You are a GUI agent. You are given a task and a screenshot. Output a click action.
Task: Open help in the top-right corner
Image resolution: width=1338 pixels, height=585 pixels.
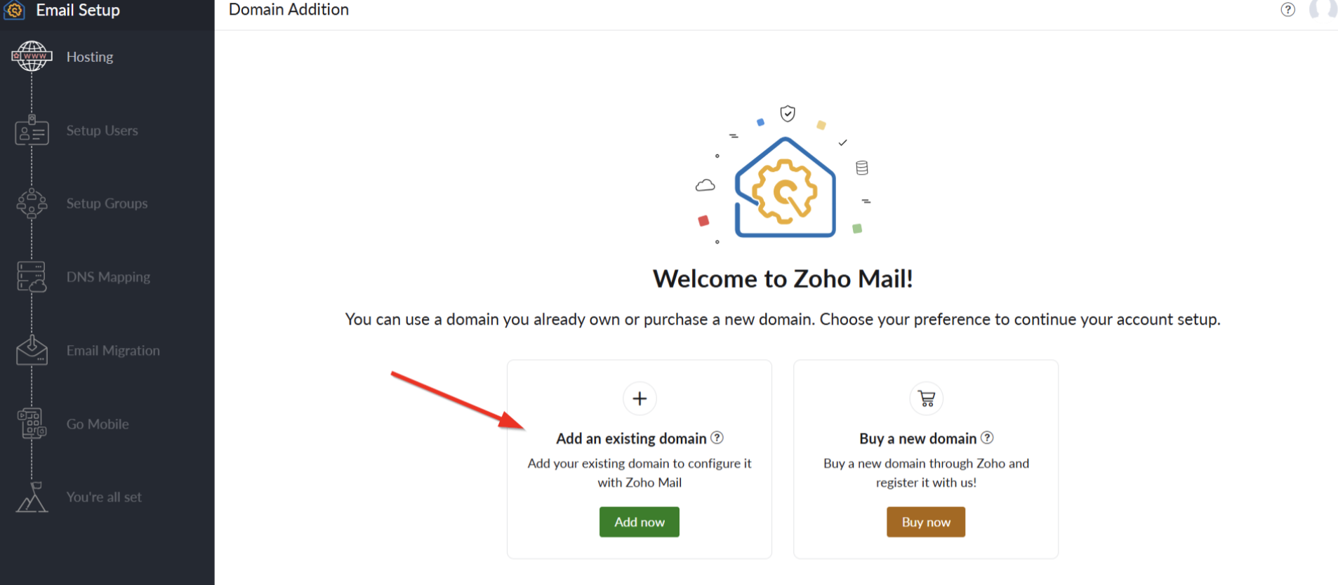(1287, 10)
